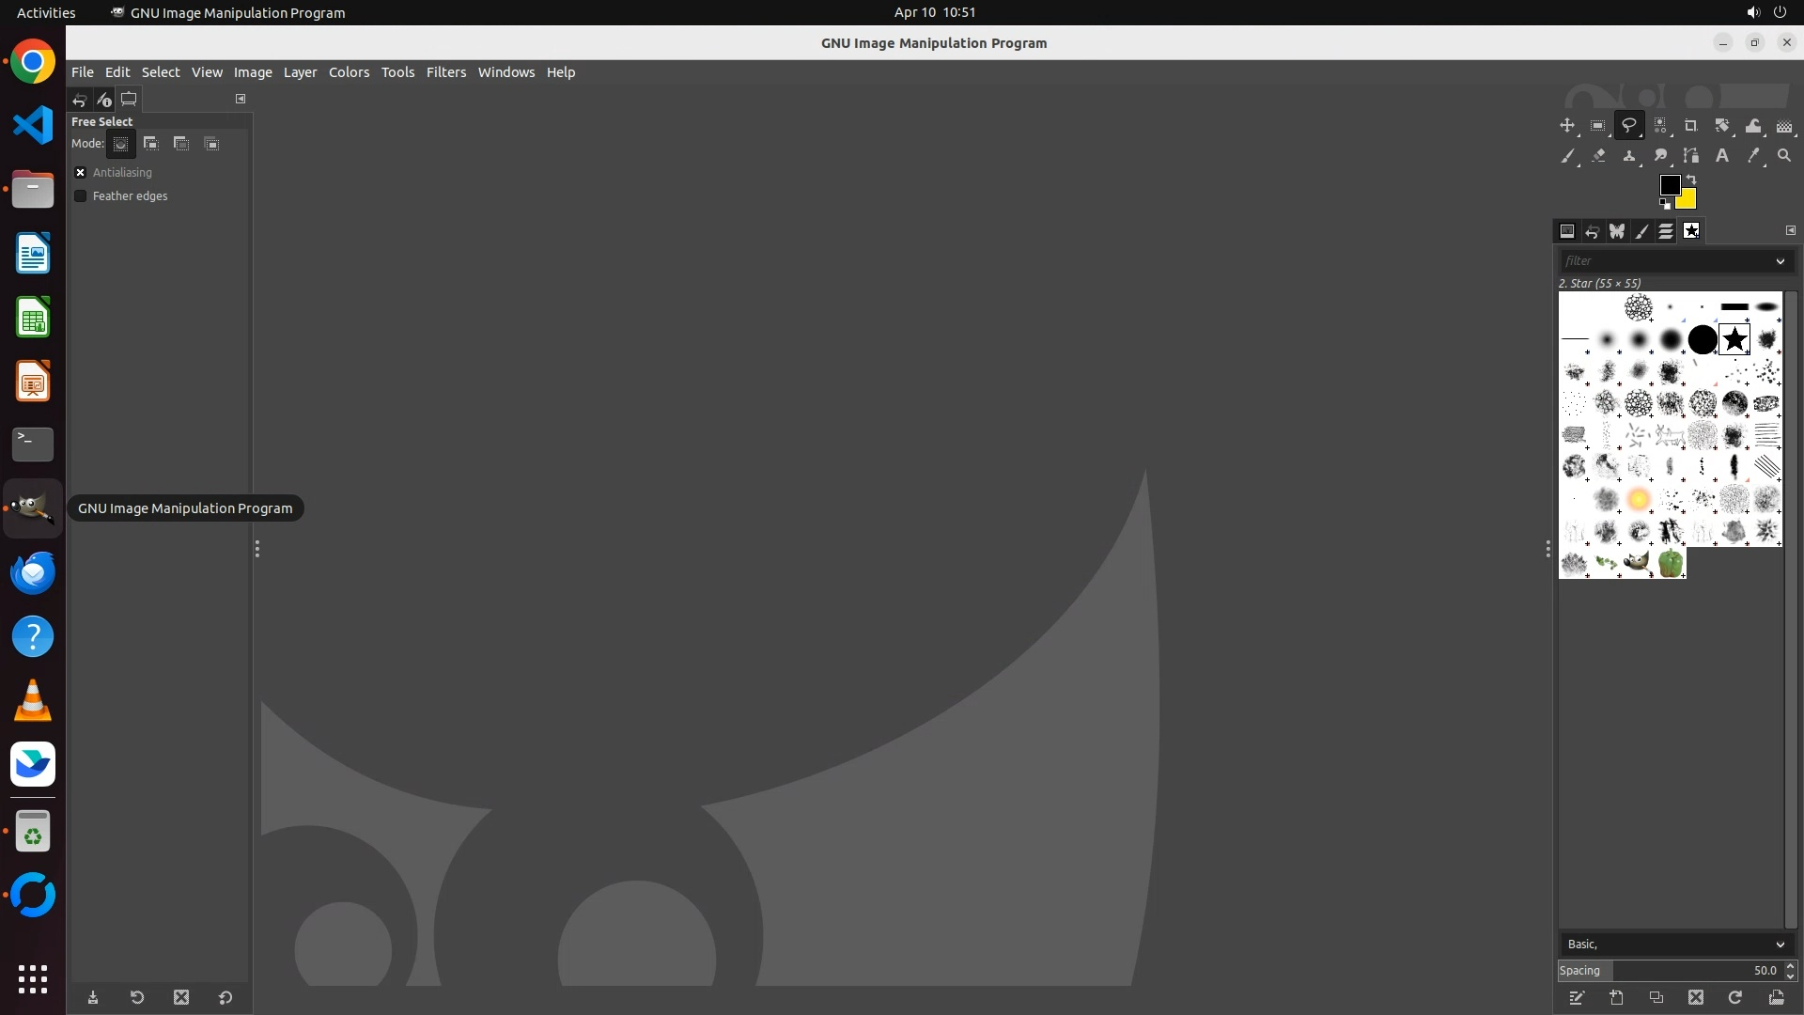Click the yellow background color swatch
Image resolution: width=1804 pixels, height=1015 pixels.
coord(1687,200)
